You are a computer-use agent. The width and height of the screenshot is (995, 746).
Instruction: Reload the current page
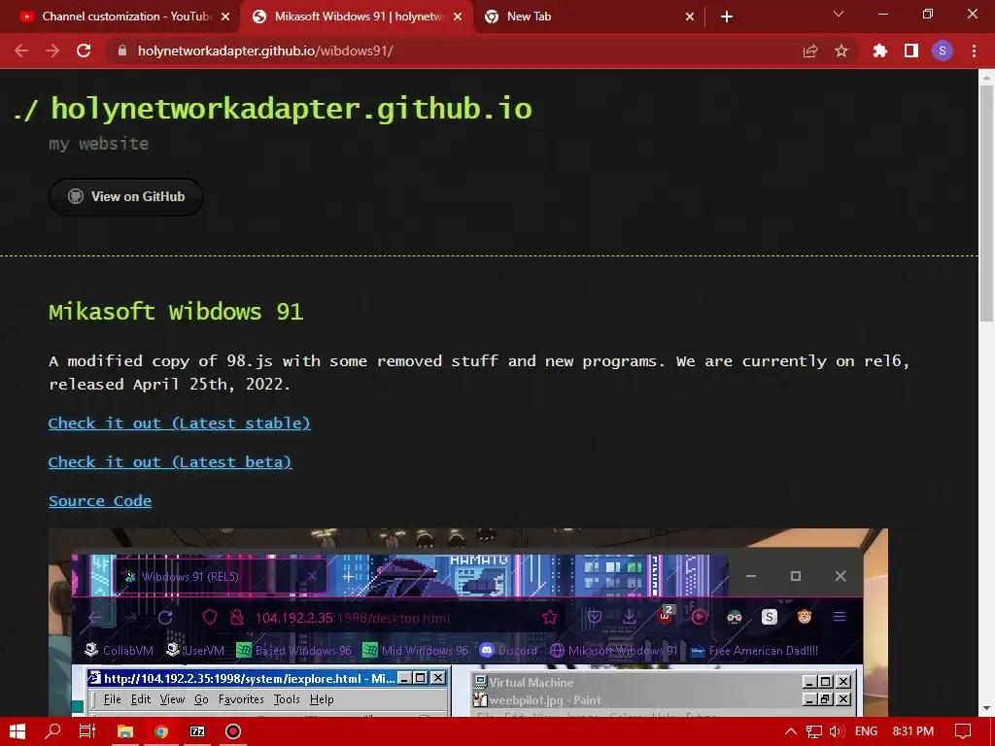(x=84, y=51)
